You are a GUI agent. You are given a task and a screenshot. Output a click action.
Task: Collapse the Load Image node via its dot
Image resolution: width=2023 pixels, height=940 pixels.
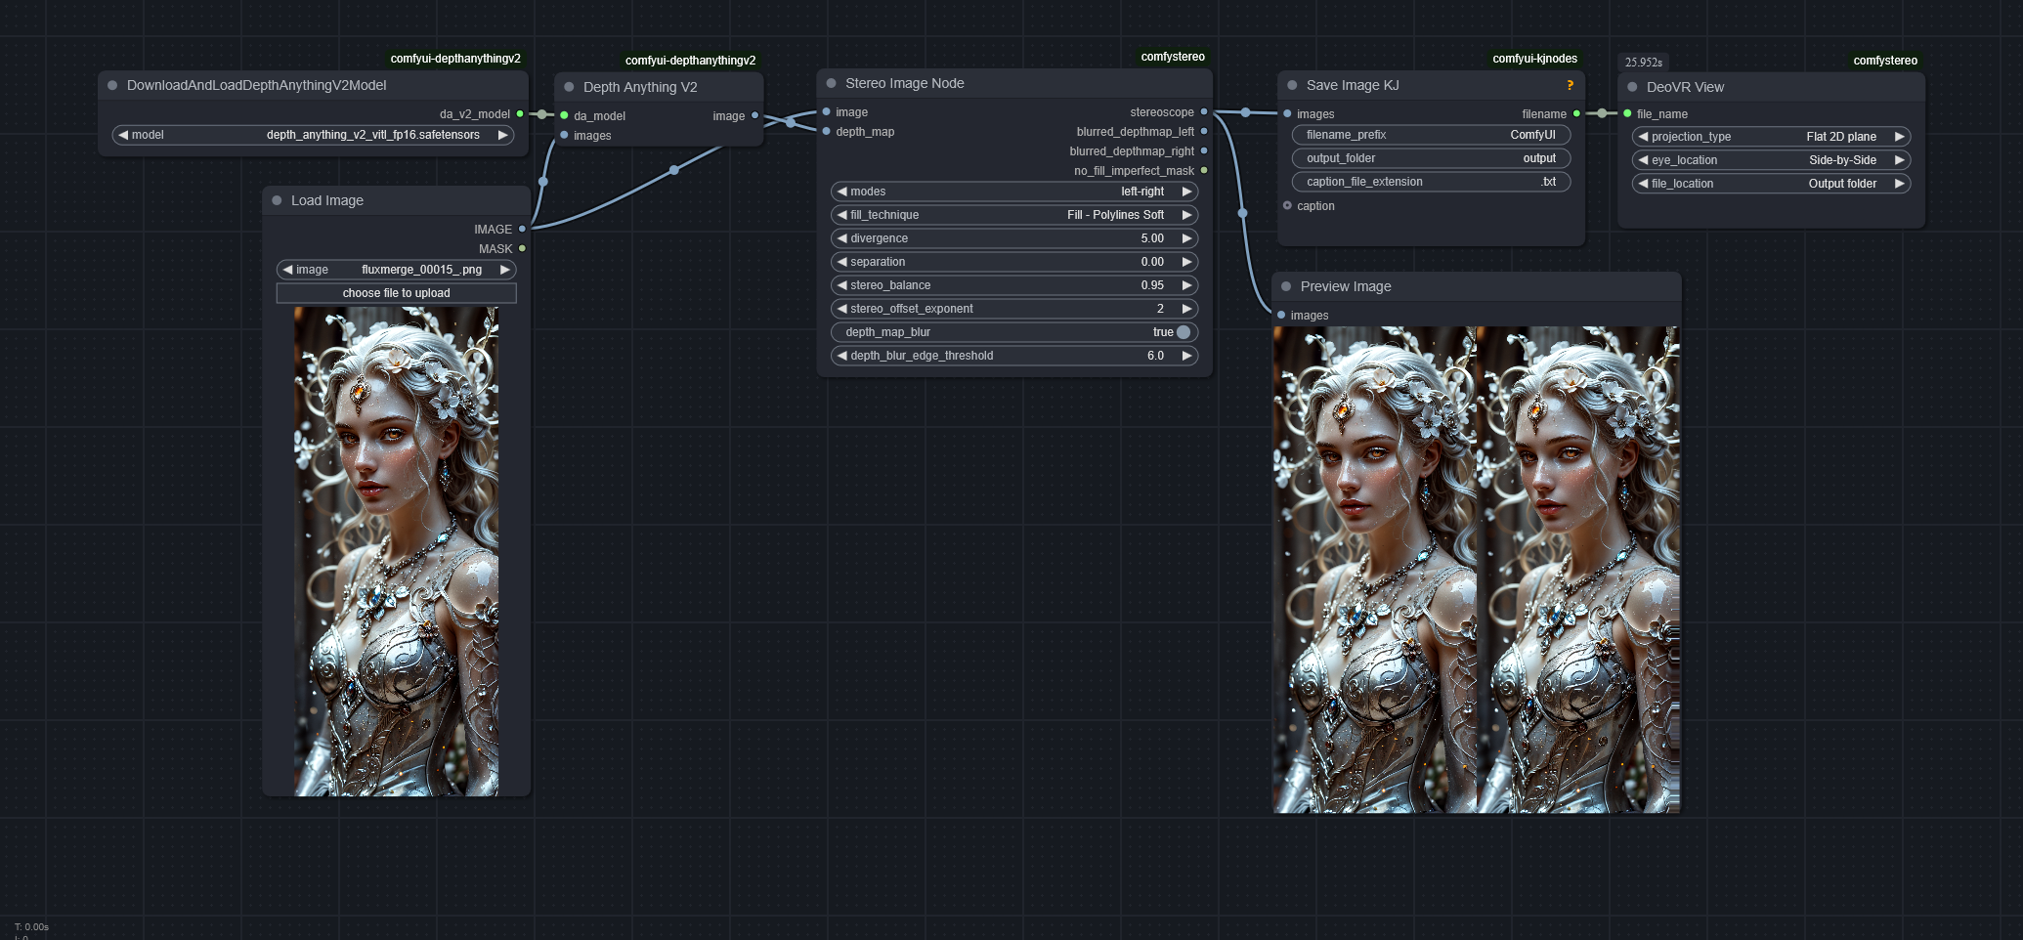click(277, 200)
